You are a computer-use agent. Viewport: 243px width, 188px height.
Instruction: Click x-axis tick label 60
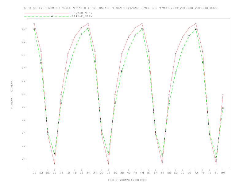coord(169,173)
